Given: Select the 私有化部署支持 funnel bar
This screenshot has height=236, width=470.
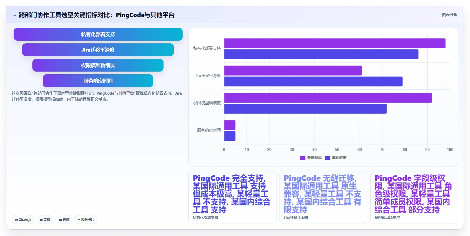Looking at the screenshot, I should 98,34.
